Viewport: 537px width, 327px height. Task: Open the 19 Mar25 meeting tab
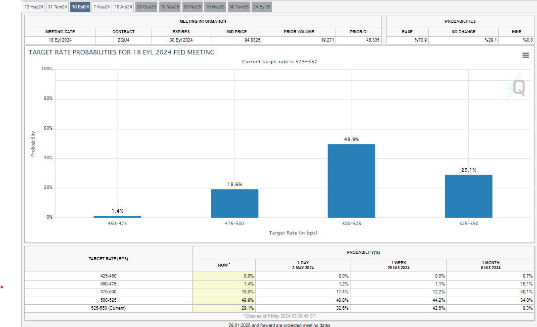170,7
